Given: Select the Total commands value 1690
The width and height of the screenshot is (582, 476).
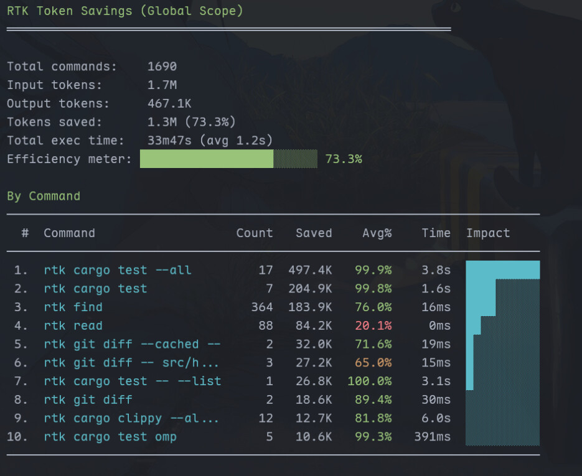Looking at the screenshot, I should click(x=162, y=67).
